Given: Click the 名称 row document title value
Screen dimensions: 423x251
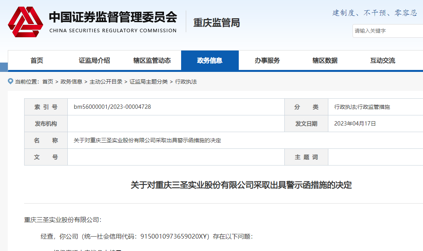Looking at the screenshot, I should [147, 140].
